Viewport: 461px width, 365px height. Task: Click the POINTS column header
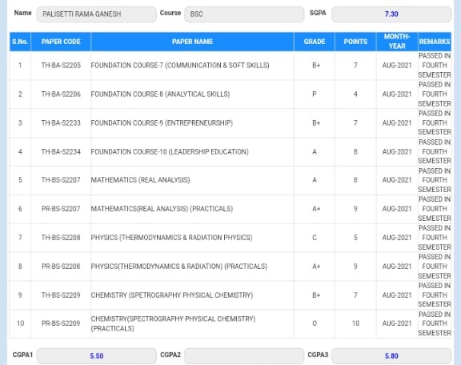pyautogui.click(x=355, y=42)
